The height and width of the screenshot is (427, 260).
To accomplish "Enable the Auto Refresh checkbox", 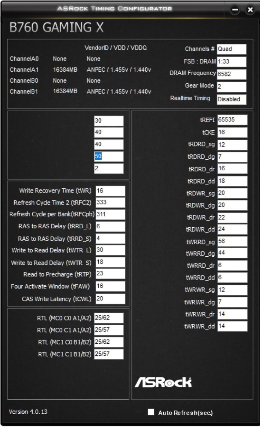I will click(x=151, y=412).
